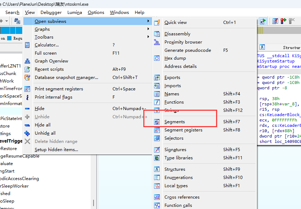Click the Cross references icon
Image resolution: width=301 pixels, height=209 pixels.
(x=157, y=197)
